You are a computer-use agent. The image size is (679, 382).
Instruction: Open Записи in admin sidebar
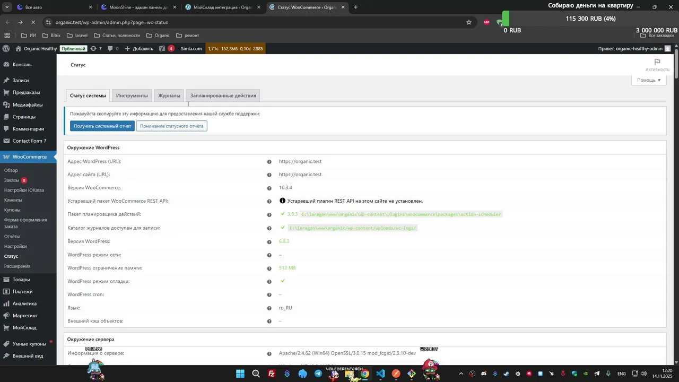click(28, 80)
